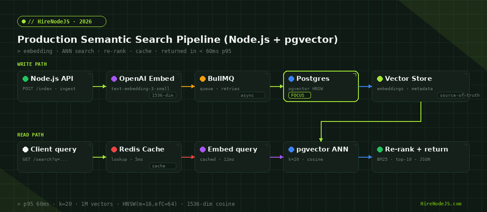
Task: Click the green dot beside Node.js API
Action: pos(25,79)
